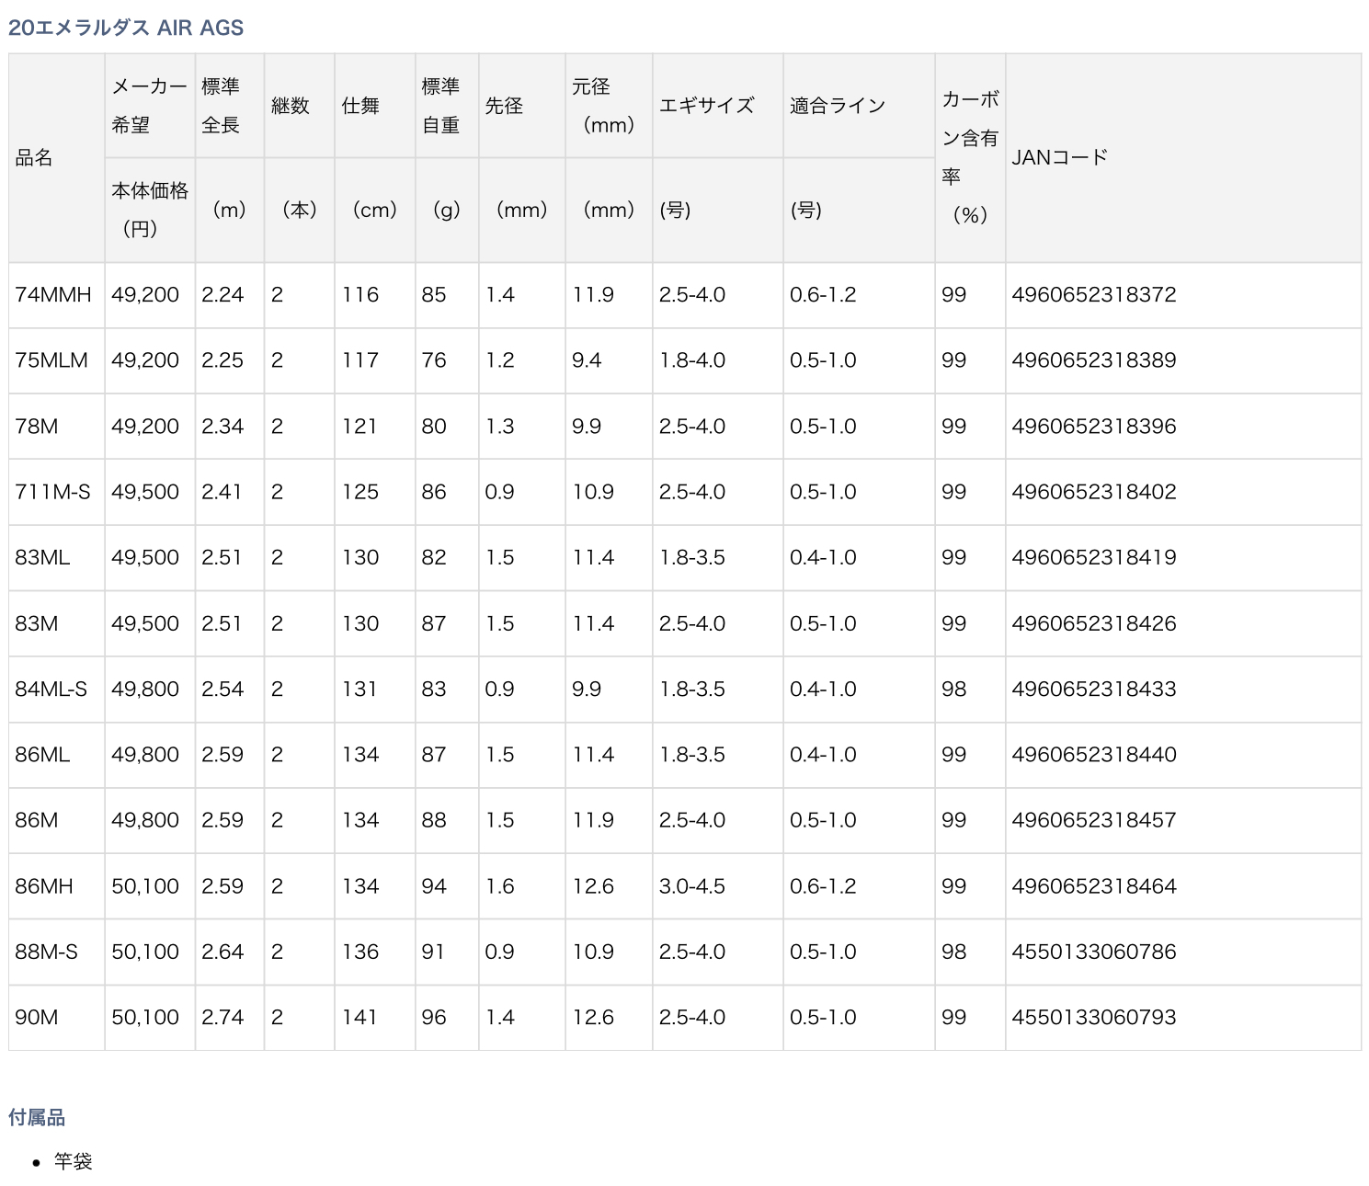Click the 98 carbon value of 84ML-S
1369x1186 pixels.
click(x=954, y=689)
